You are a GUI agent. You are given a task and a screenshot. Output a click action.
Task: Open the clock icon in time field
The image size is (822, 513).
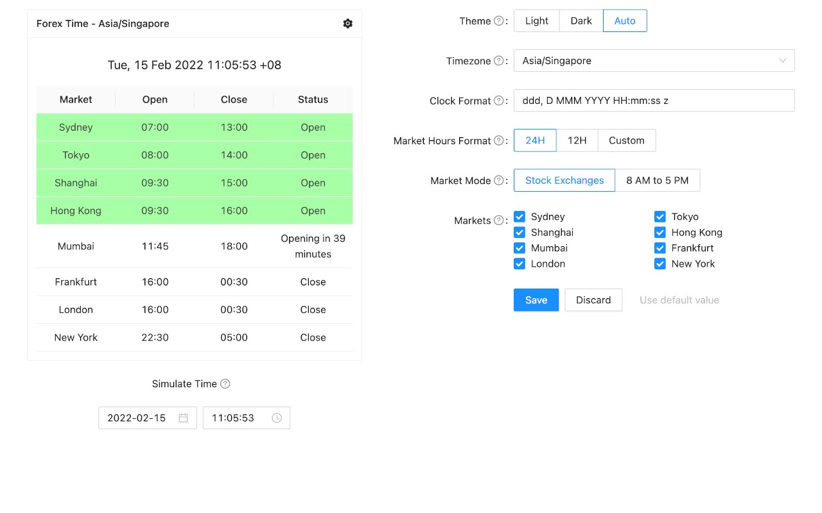[277, 418]
